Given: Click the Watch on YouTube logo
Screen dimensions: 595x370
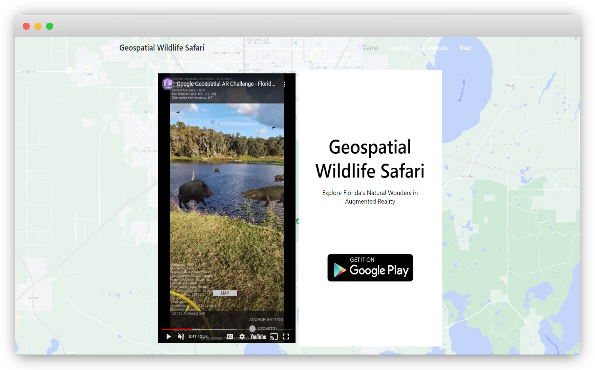Looking at the screenshot, I should click(x=258, y=336).
